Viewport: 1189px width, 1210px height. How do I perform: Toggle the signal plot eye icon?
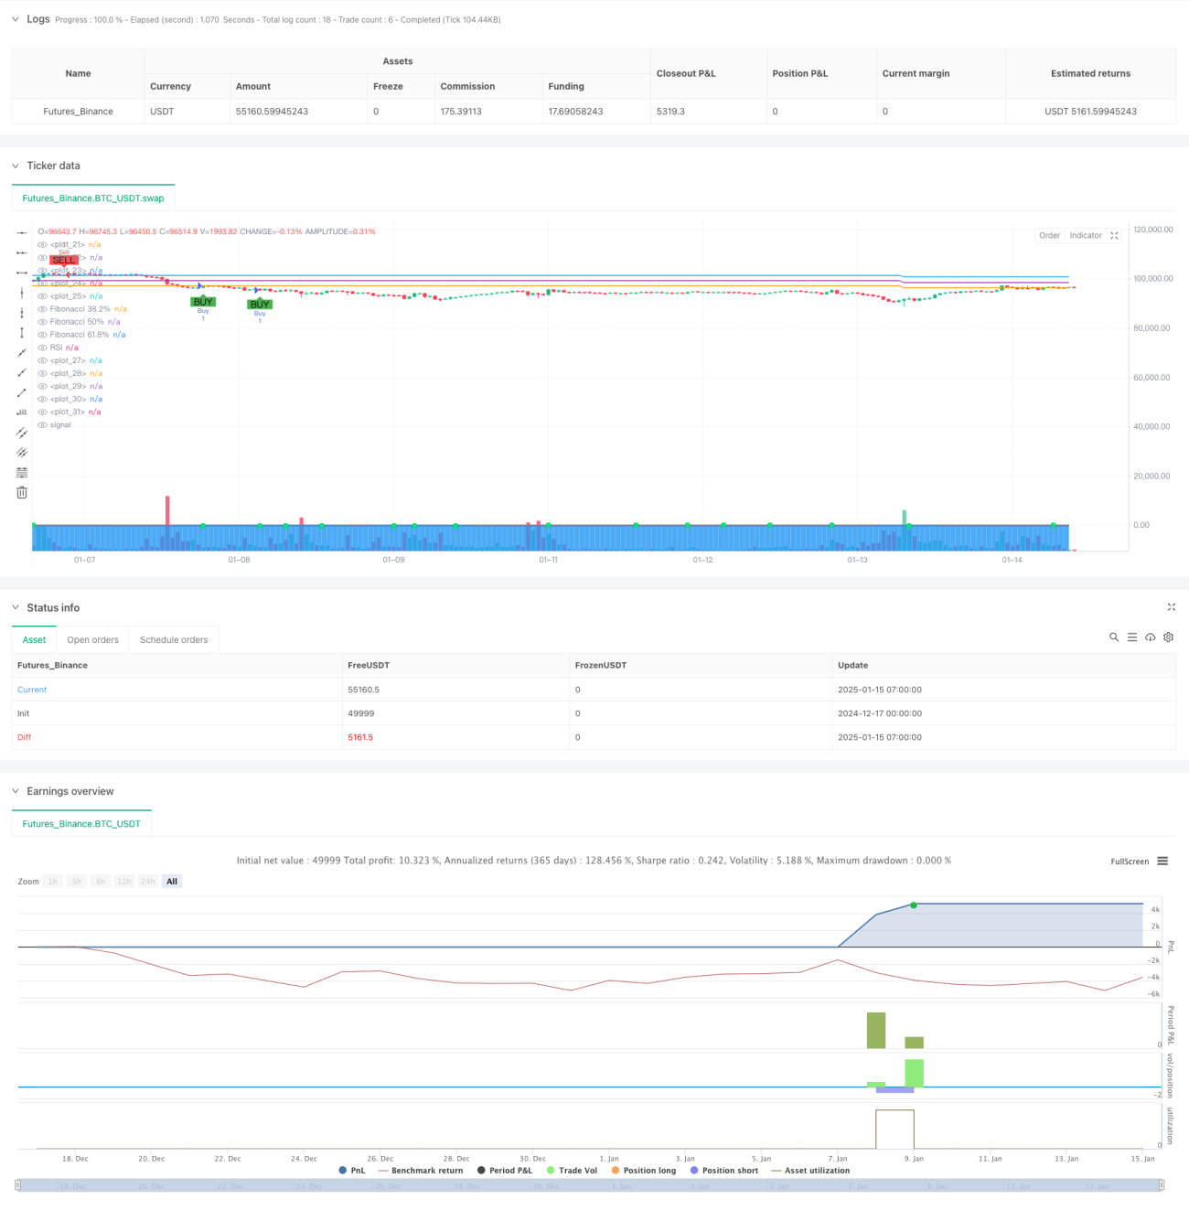click(x=42, y=425)
